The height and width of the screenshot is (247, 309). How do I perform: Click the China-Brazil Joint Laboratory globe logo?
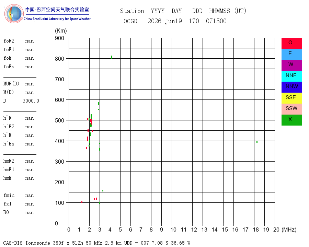pos(14,14)
